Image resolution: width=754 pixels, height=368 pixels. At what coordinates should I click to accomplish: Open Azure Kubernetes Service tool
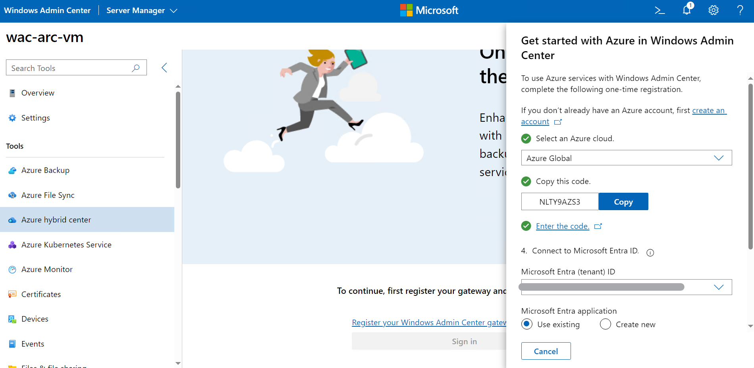pos(87,245)
